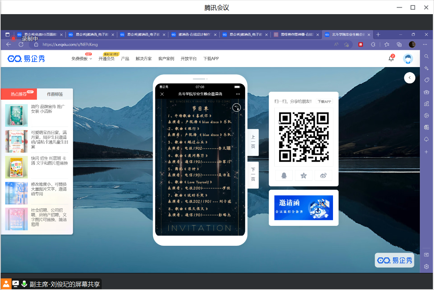
Task: Select the 热点推荐 tab
Action: click(19, 94)
